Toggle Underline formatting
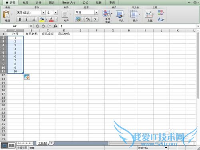The height and width of the screenshot is (150, 200). pos(34,19)
